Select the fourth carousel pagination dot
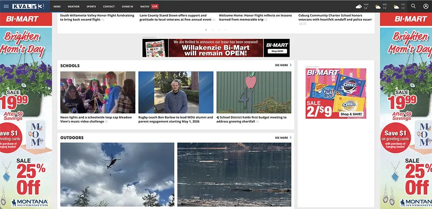 tap(226, 30)
